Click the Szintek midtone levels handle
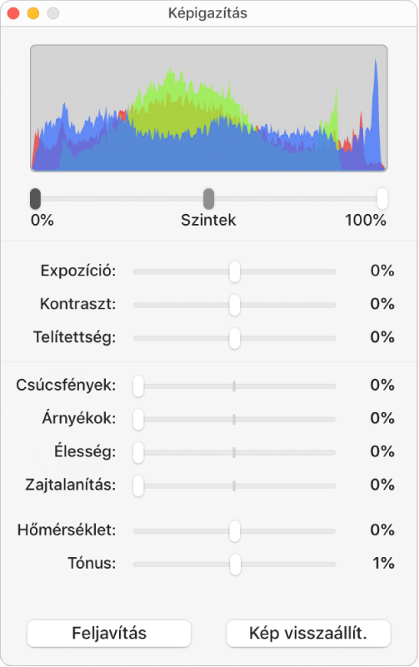The height and width of the screenshot is (667, 419). coord(208,199)
